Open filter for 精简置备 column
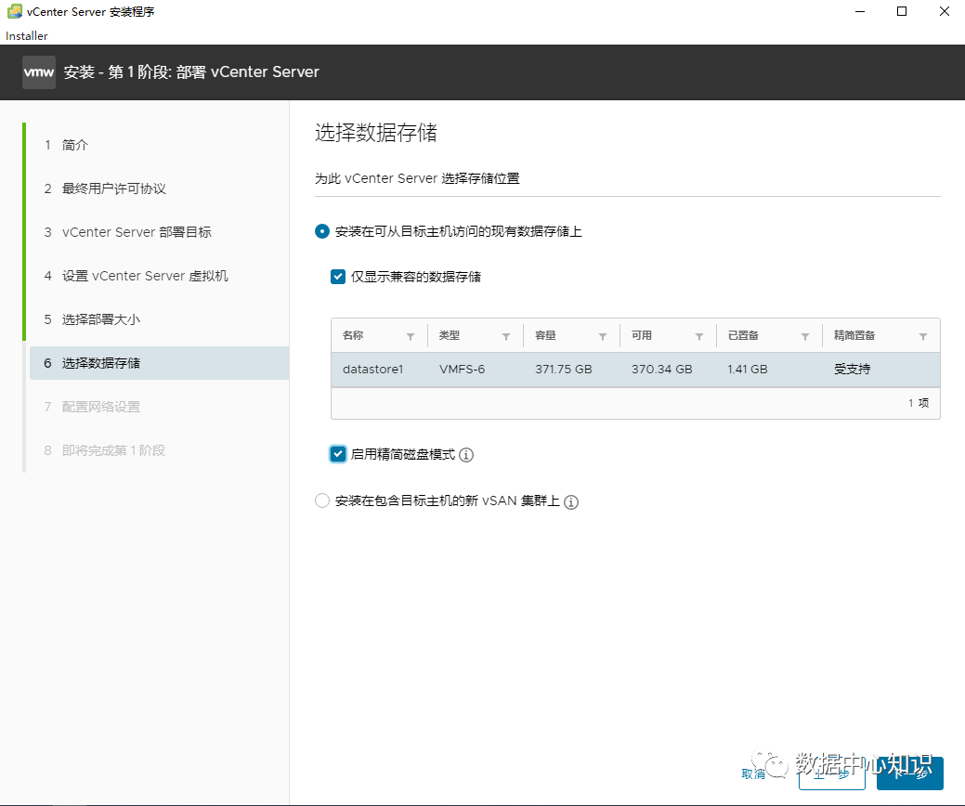Image resolution: width=965 pixels, height=806 pixels. [923, 336]
